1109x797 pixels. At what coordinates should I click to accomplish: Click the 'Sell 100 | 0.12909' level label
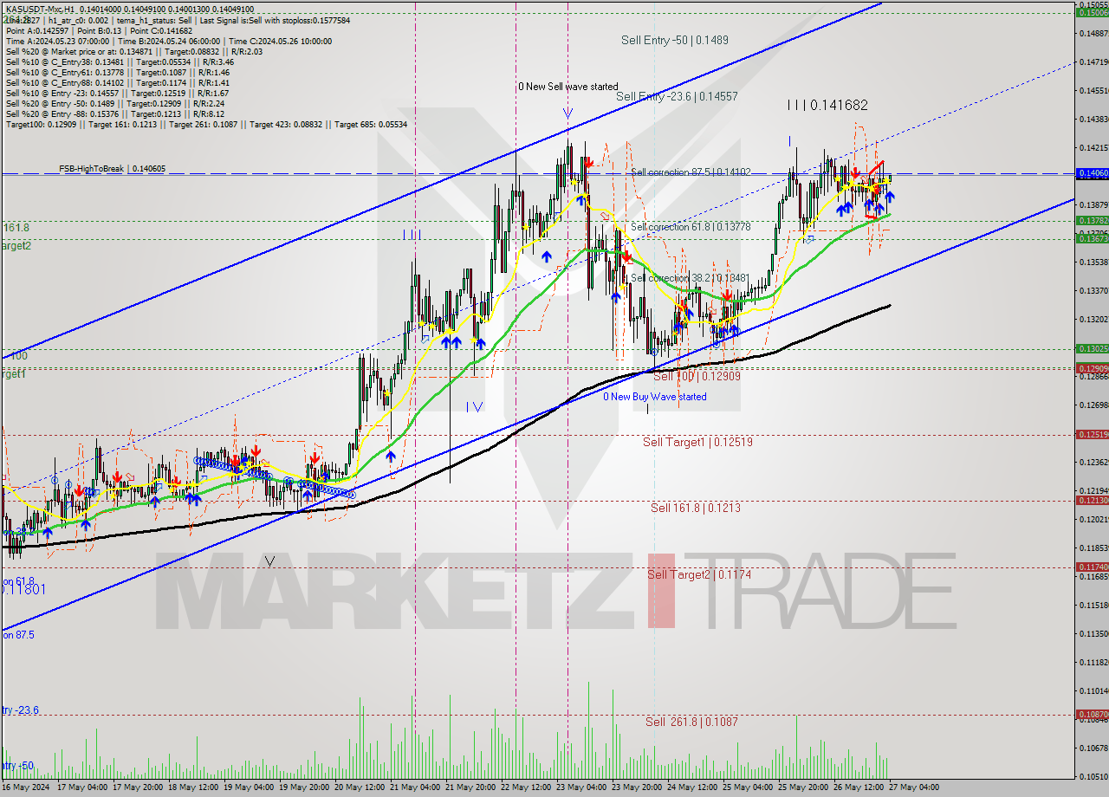click(697, 377)
